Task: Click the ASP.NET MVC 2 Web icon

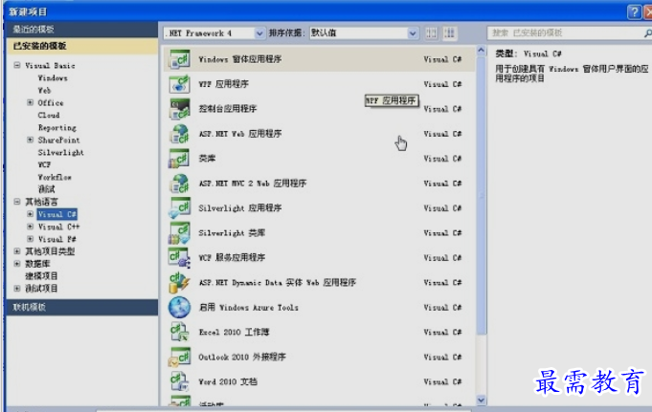Action: click(x=179, y=184)
